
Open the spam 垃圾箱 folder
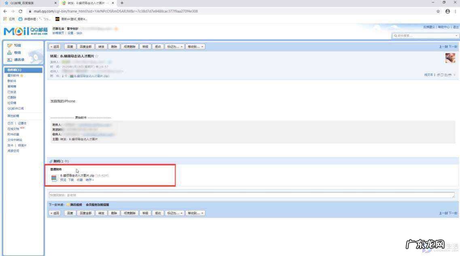point(12,103)
